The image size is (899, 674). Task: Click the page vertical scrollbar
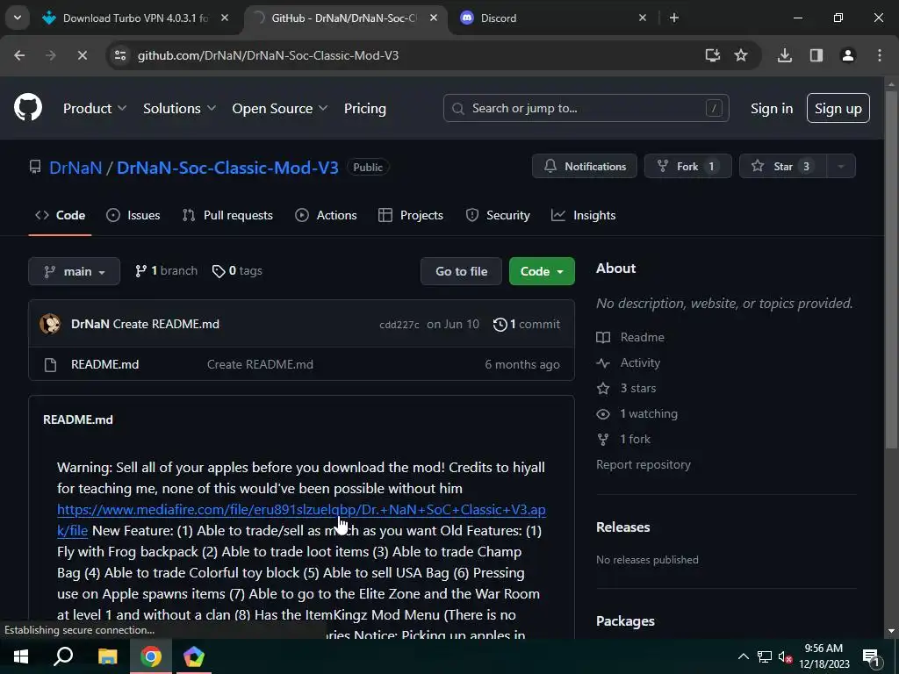click(x=891, y=269)
